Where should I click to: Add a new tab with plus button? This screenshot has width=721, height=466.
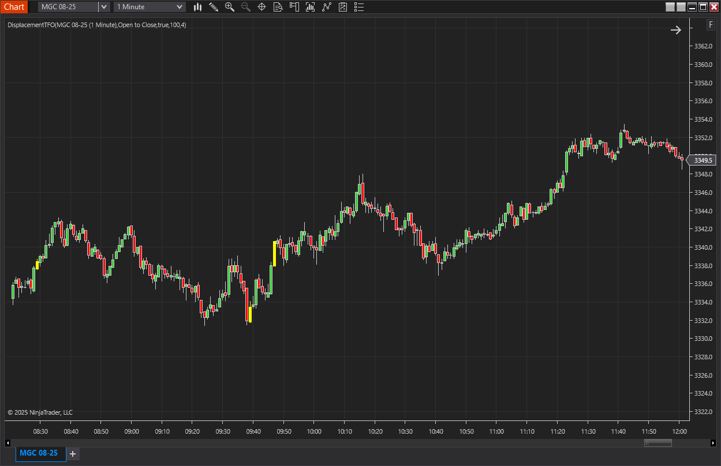pyautogui.click(x=73, y=454)
